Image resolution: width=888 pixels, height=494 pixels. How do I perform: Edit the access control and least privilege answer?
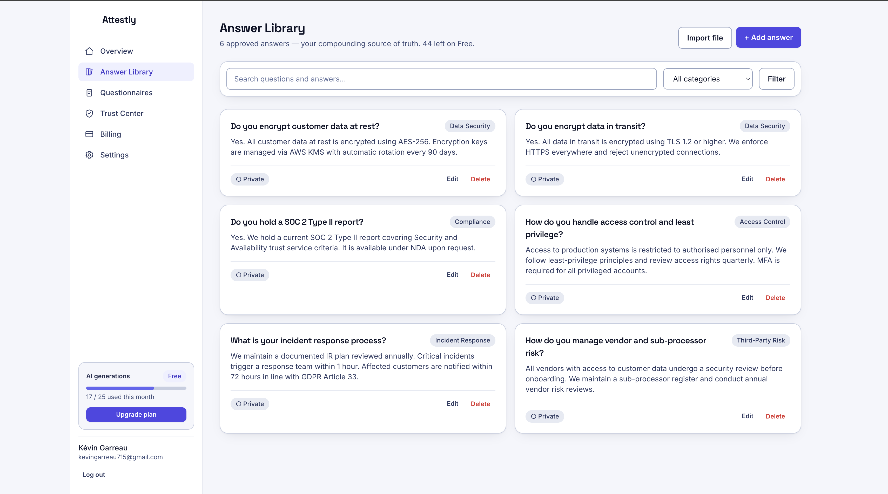coord(747,297)
